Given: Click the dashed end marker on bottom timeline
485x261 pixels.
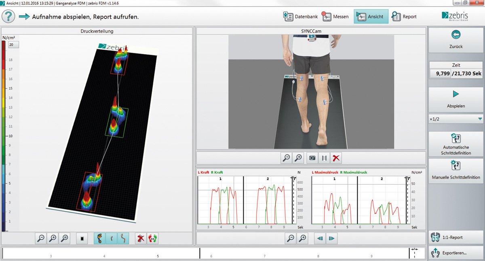Looking at the screenshot, I should [x=414, y=253].
